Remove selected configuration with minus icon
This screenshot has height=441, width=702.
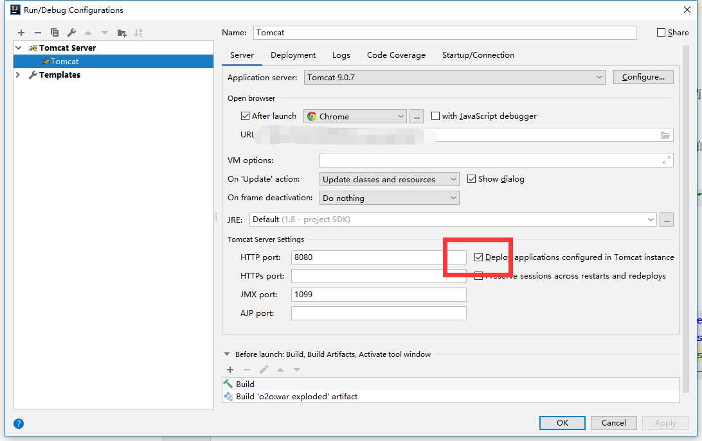point(37,33)
